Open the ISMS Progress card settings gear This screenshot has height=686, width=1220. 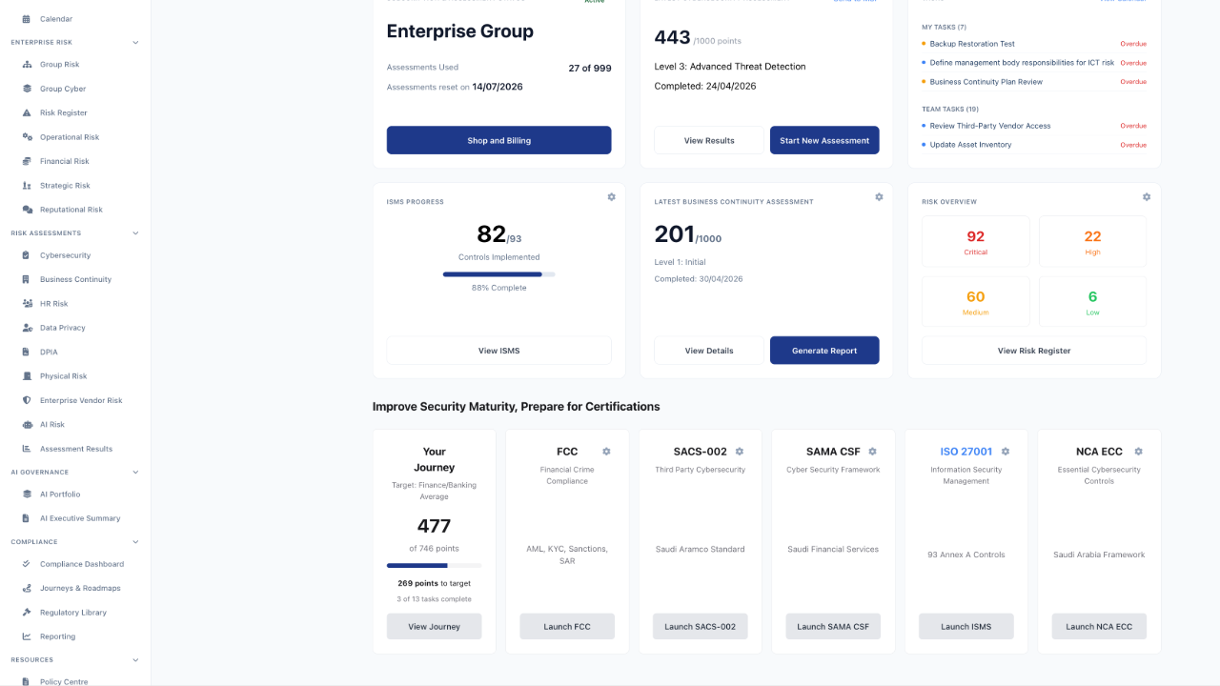[611, 197]
